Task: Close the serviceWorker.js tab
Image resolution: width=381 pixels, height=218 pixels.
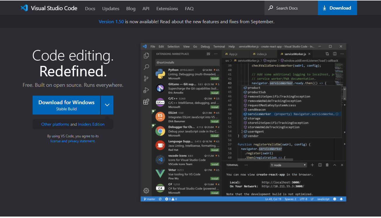Action: click(x=309, y=54)
